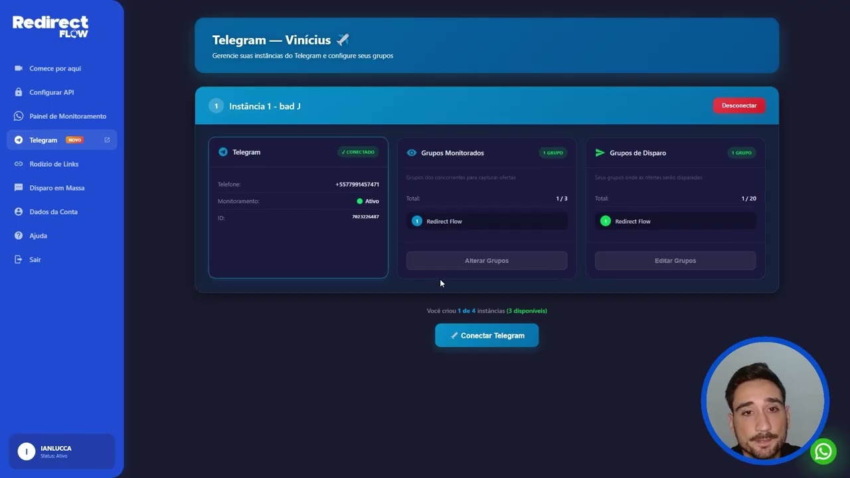Click the green number badge on dispatch Redirect Flow
850x478 pixels.
(606, 221)
